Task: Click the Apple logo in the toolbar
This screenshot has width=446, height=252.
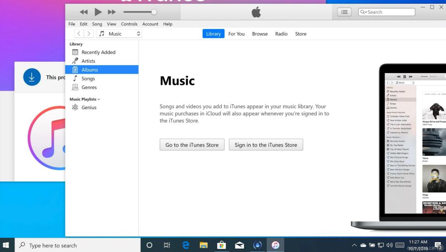Action: coord(256,12)
